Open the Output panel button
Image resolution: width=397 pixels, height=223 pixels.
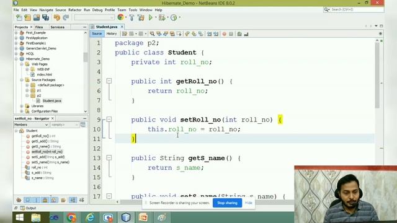click(28, 208)
